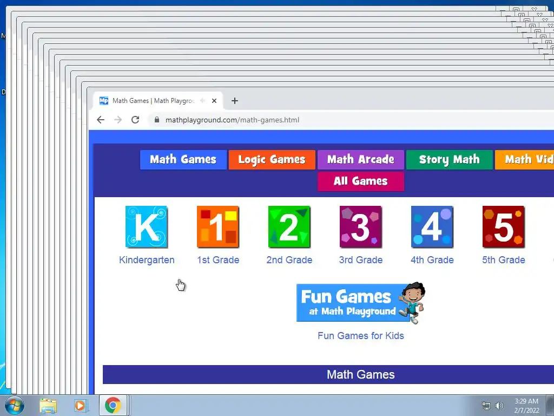This screenshot has width=554, height=416.
Task: Open the clock showing 3:29 AM
Action: coord(526,406)
